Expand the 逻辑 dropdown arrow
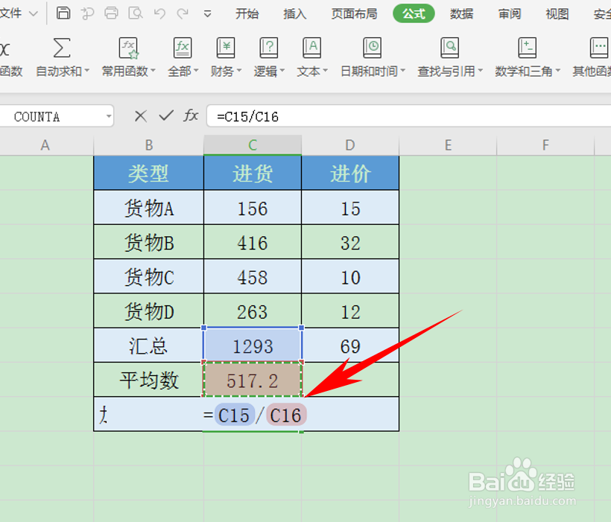Screen dimensions: 611x522 tap(282, 71)
